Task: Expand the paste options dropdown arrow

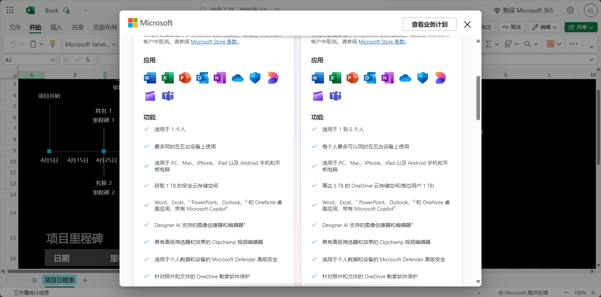Action: 42,44
